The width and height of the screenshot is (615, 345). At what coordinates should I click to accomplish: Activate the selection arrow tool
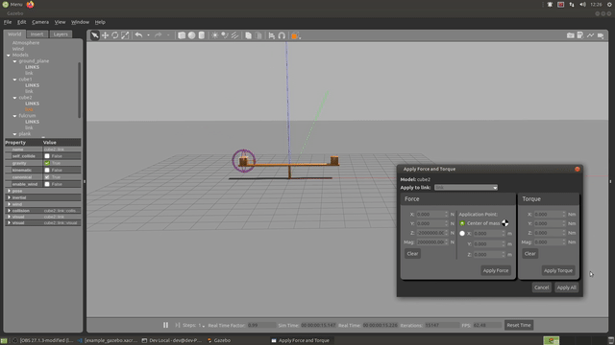(95, 35)
